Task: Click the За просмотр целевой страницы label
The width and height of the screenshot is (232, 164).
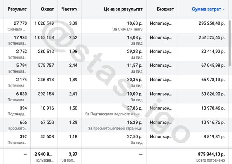Action: point(115,128)
